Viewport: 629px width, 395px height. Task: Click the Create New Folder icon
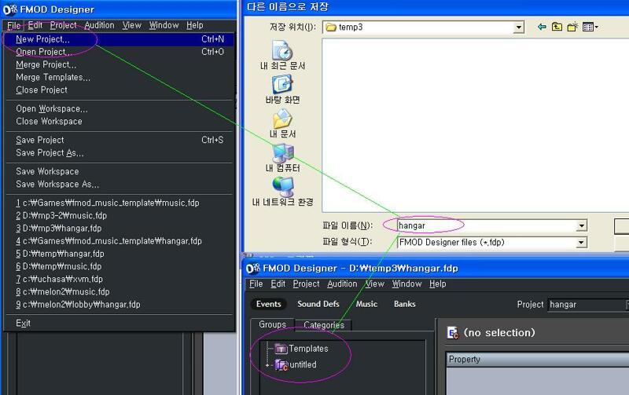(572, 27)
